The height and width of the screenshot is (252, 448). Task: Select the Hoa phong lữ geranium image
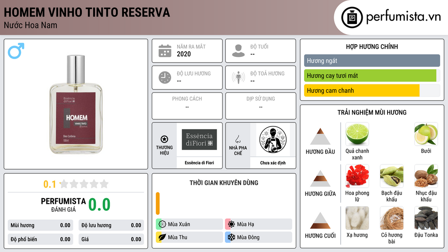click(x=357, y=176)
